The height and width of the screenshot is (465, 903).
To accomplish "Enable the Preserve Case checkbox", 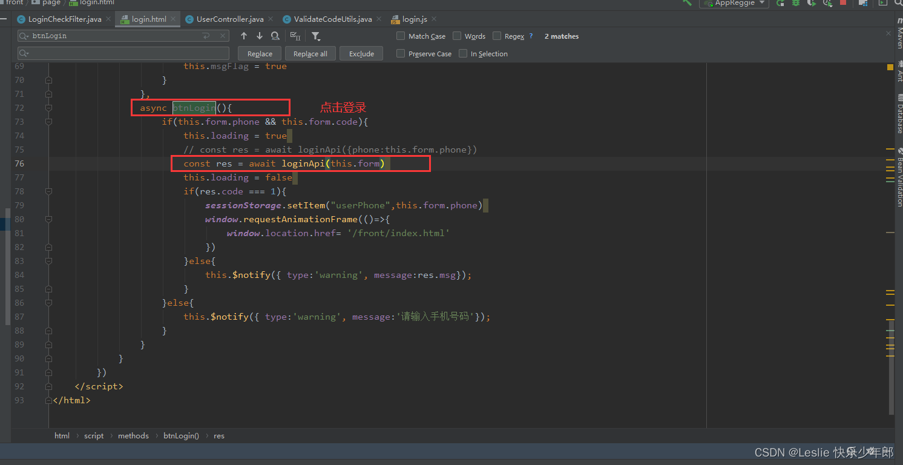I will (x=401, y=53).
